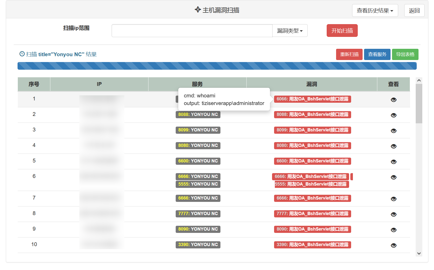Click the table scrollbar down arrow
The width and height of the screenshot is (434, 270).
(419, 253)
